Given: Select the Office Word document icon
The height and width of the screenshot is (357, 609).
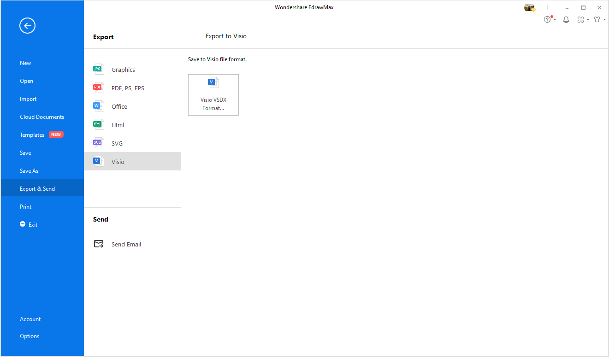Looking at the screenshot, I should tap(98, 106).
